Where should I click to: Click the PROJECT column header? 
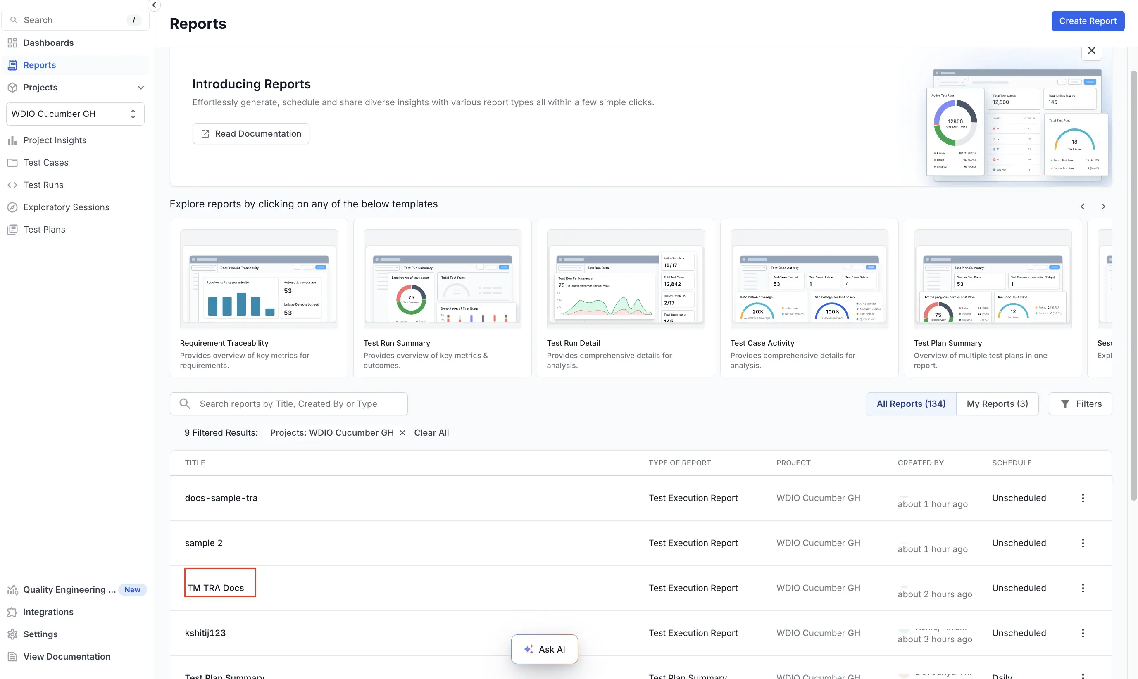(793, 463)
